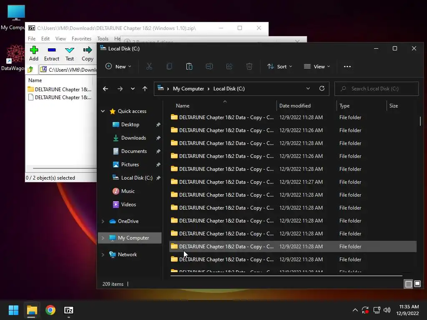Open the 7-Zip File menu
Screen dimensions: 427x320
pos(32,39)
